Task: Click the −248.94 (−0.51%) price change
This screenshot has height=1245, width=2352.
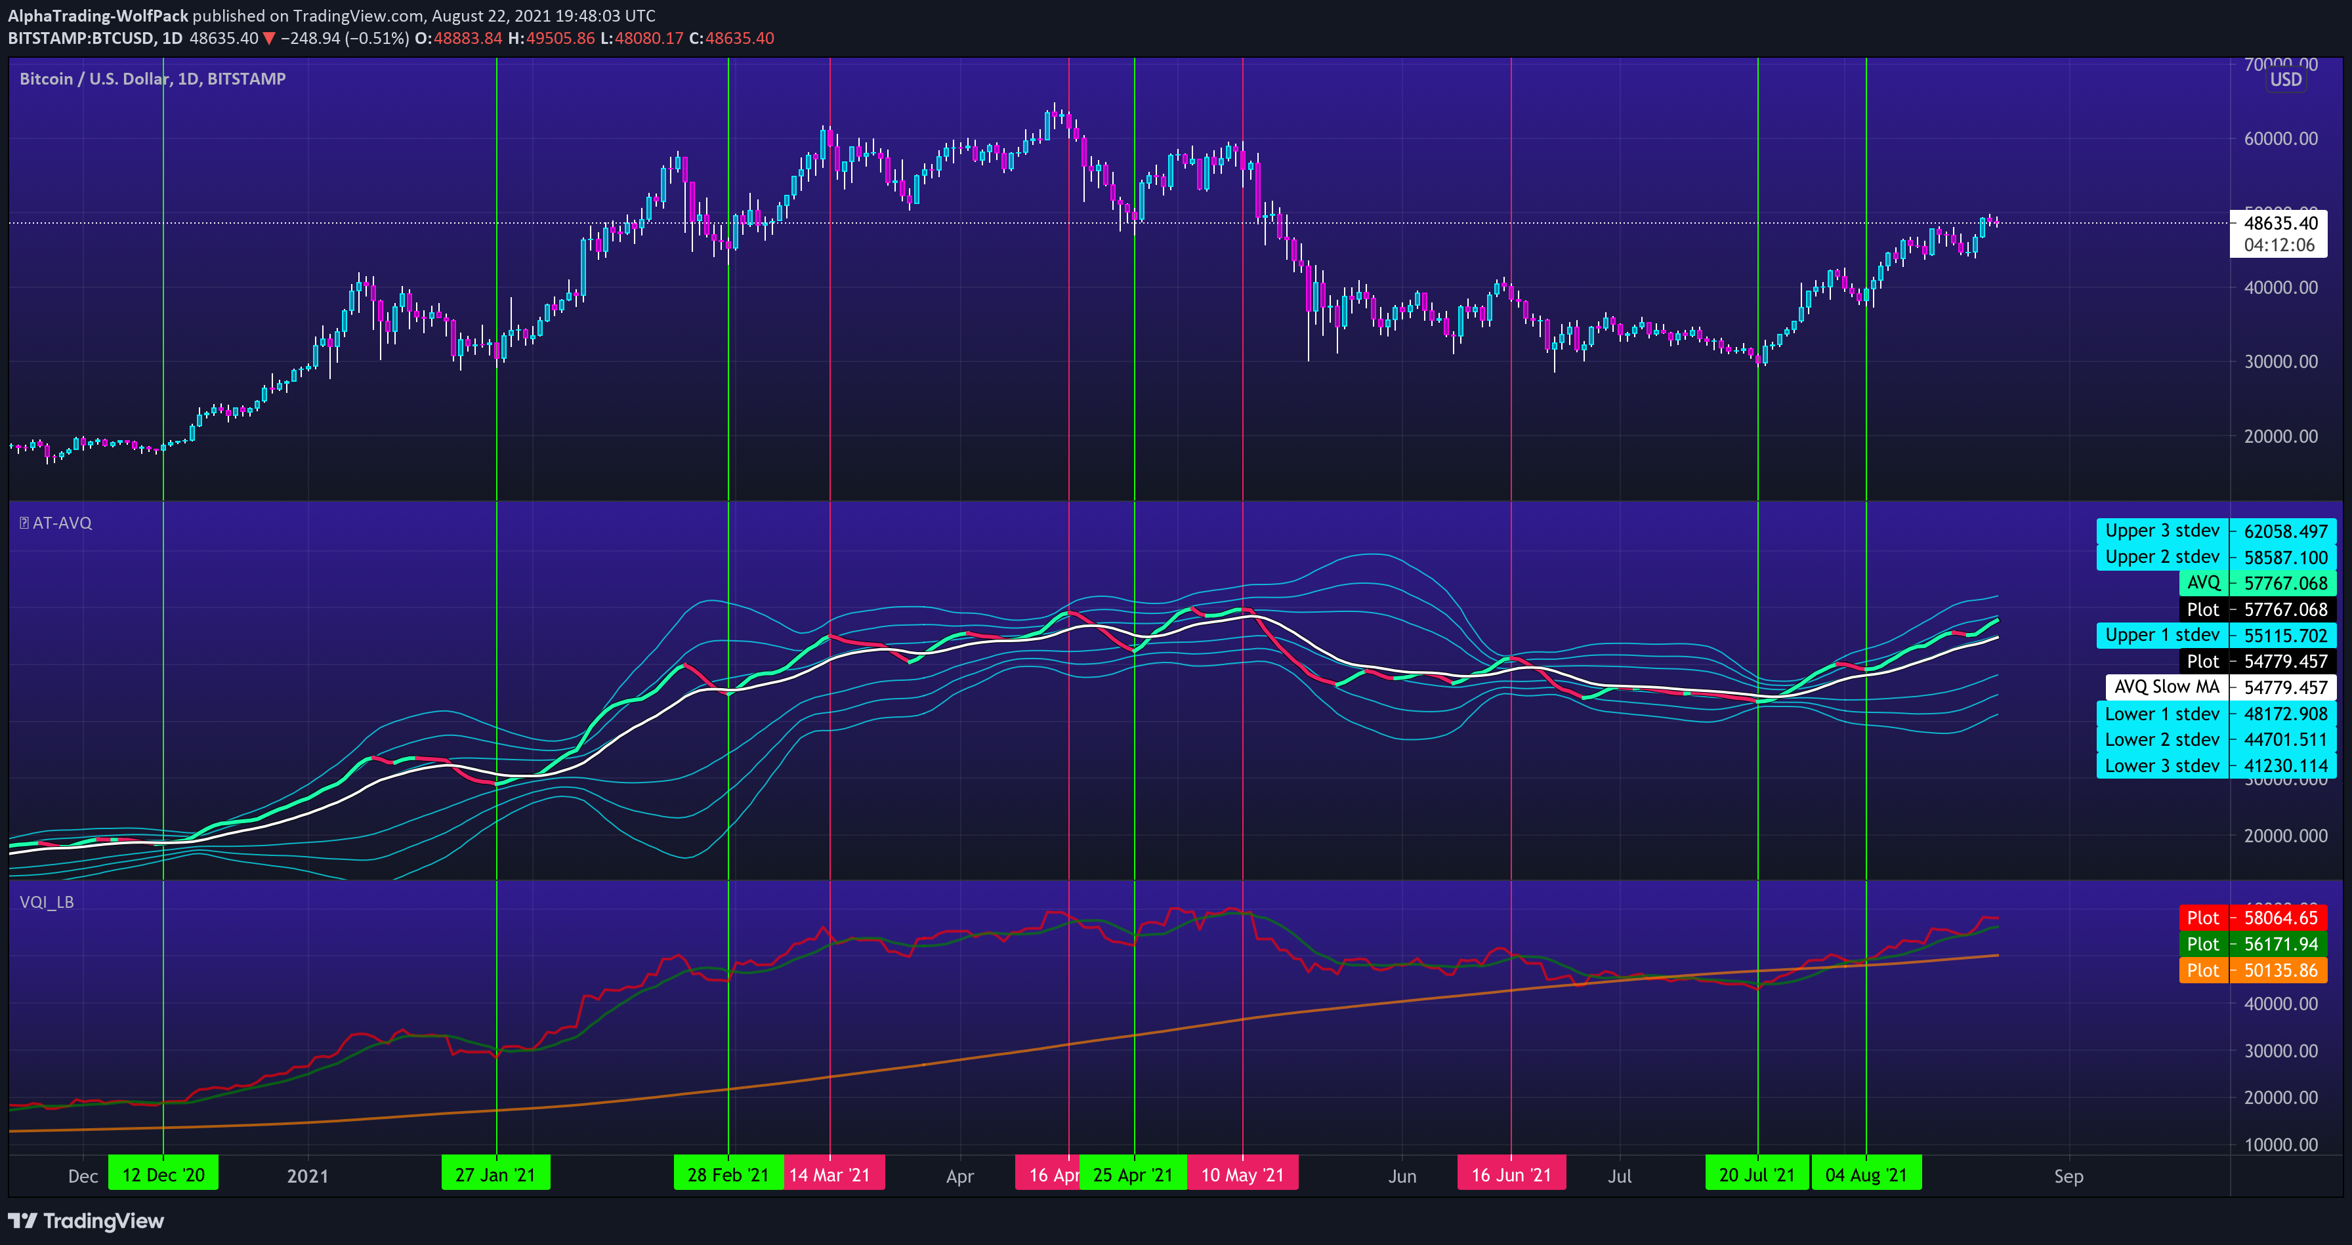Action: (x=345, y=38)
